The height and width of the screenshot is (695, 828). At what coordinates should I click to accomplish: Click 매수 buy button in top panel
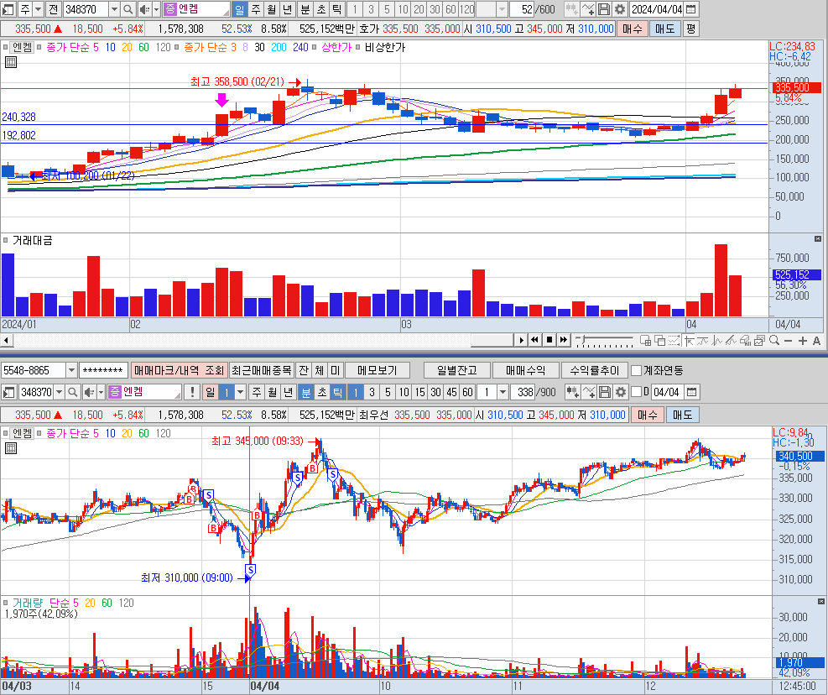coord(632,29)
